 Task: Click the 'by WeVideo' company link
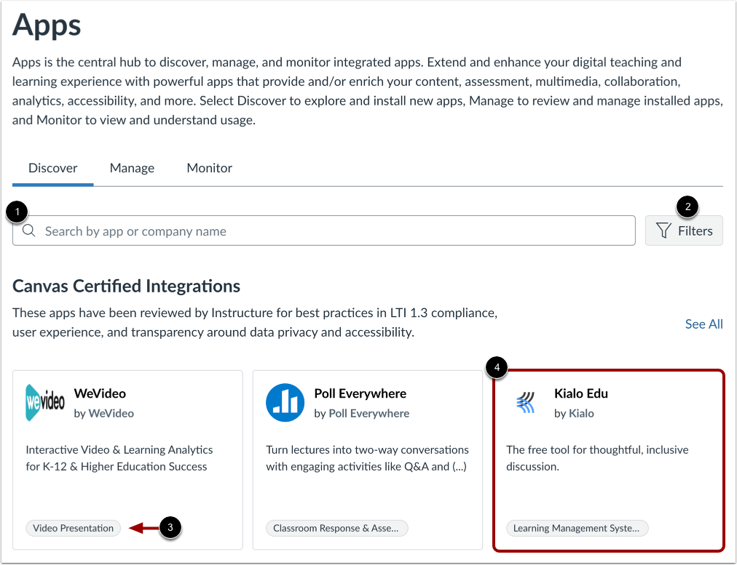coord(104,414)
